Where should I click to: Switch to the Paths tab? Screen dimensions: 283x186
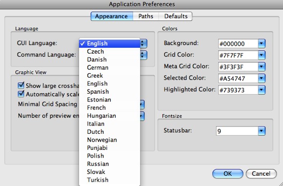coord(146,16)
